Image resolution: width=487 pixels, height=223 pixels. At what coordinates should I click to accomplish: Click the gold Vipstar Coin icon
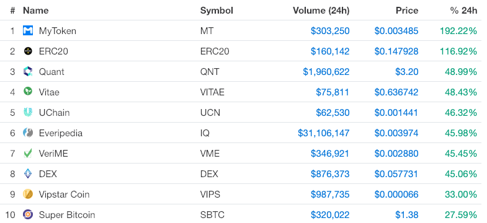pyautogui.click(x=28, y=194)
